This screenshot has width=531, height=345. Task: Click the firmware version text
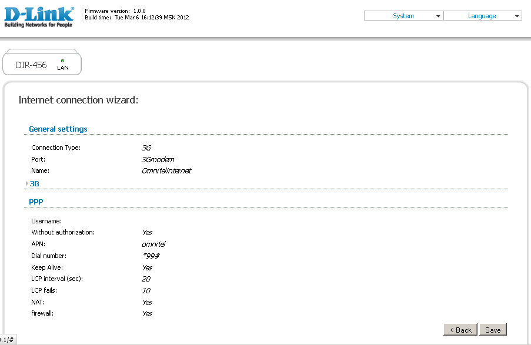(115, 11)
